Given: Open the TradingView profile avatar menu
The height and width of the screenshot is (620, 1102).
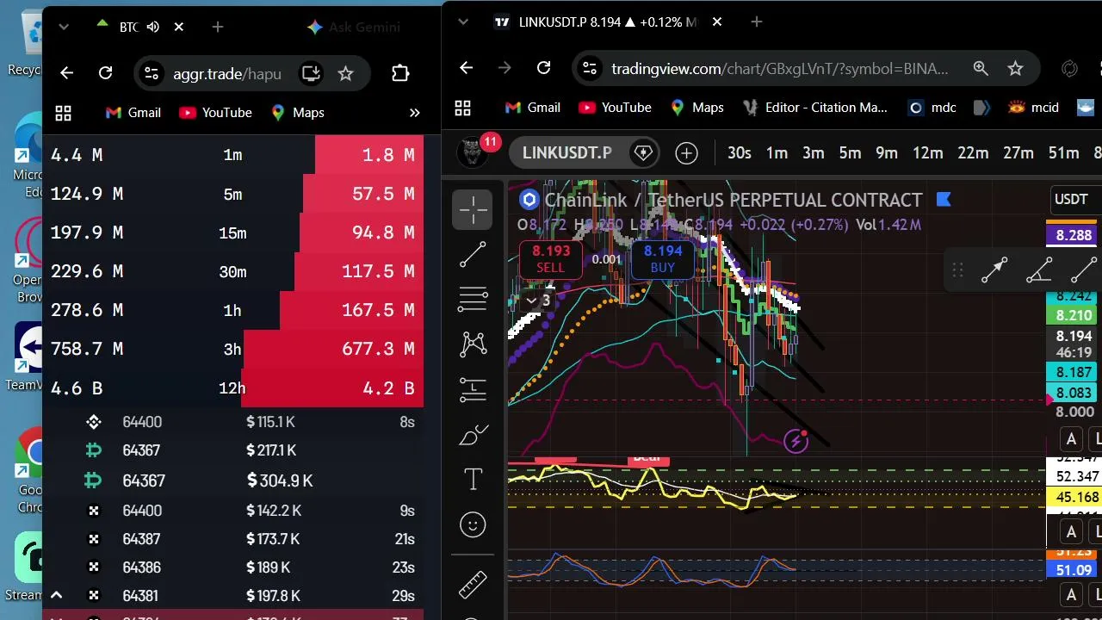Looking at the screenshot, I should [471, 153].
